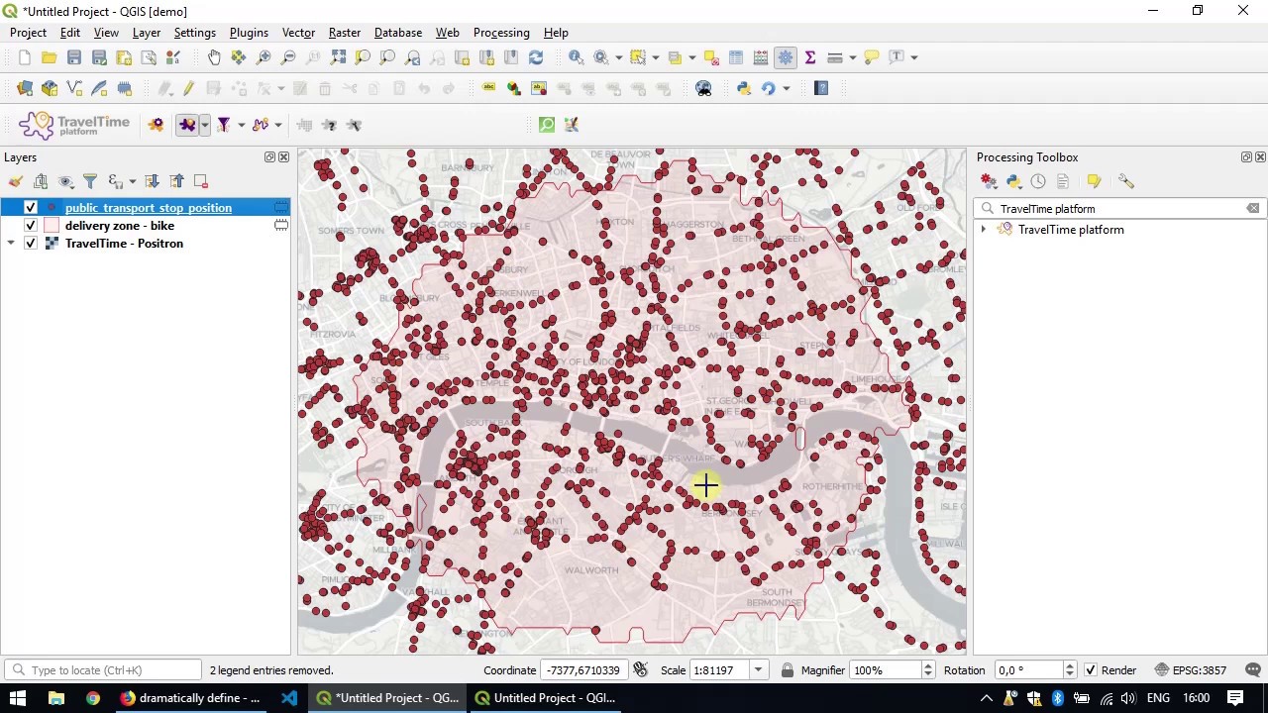Toggle mouse extents display beside coordinate
Image resolution: width=1268 pixels, height=713 pixels.
(x=640, y=670)
